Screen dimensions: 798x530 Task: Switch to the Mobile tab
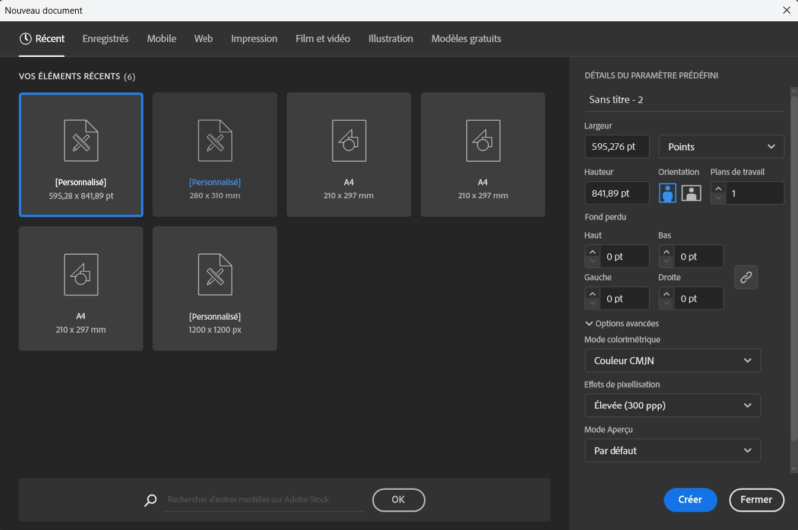tap(162, 38)
